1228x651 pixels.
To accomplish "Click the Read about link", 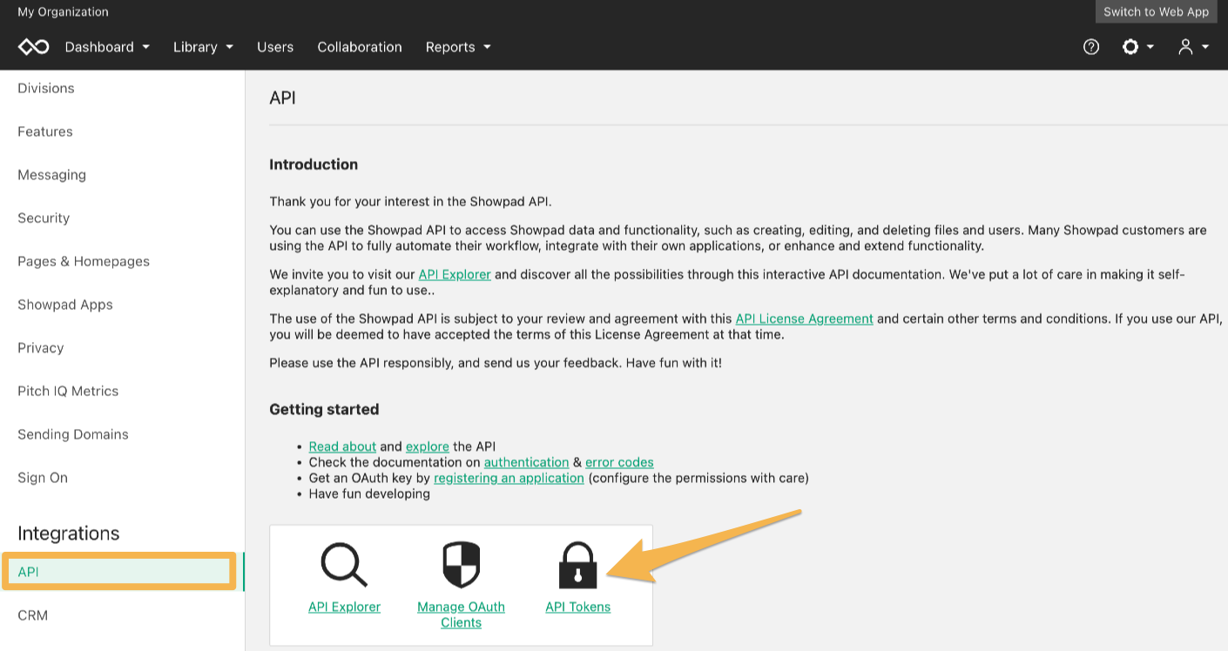I will [x=342, y=446].
